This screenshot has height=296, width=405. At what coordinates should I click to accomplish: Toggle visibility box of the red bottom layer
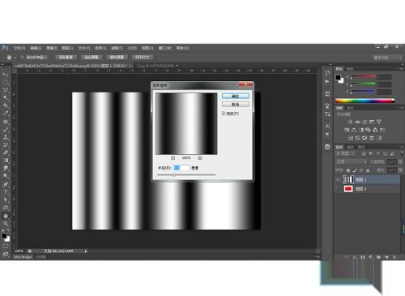338,189
